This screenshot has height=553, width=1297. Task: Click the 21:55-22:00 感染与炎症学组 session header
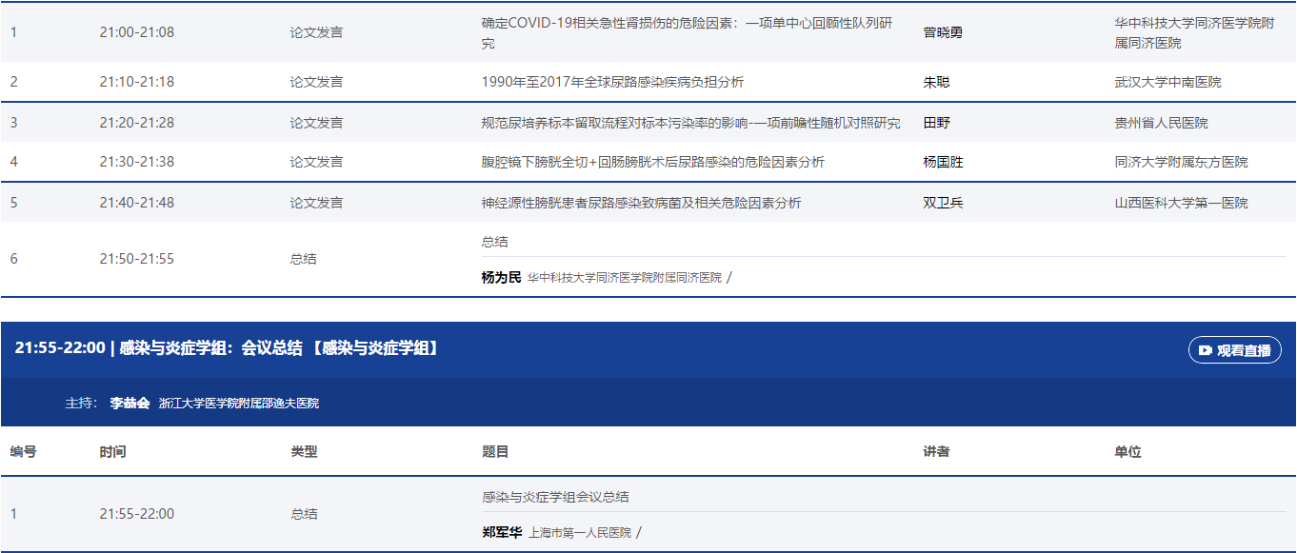coord(227,348)
